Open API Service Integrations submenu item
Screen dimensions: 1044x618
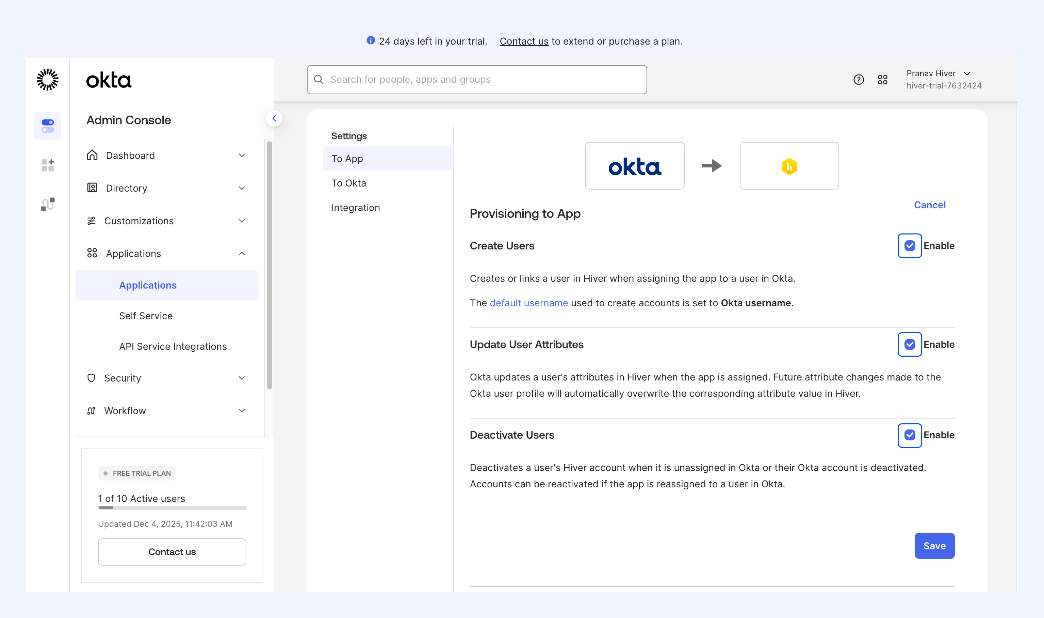click(173, 346)
